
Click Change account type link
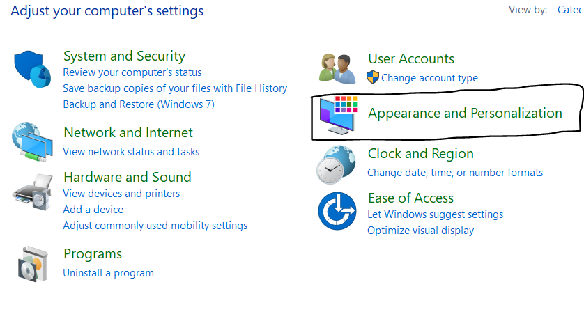(x=429, y=78)
